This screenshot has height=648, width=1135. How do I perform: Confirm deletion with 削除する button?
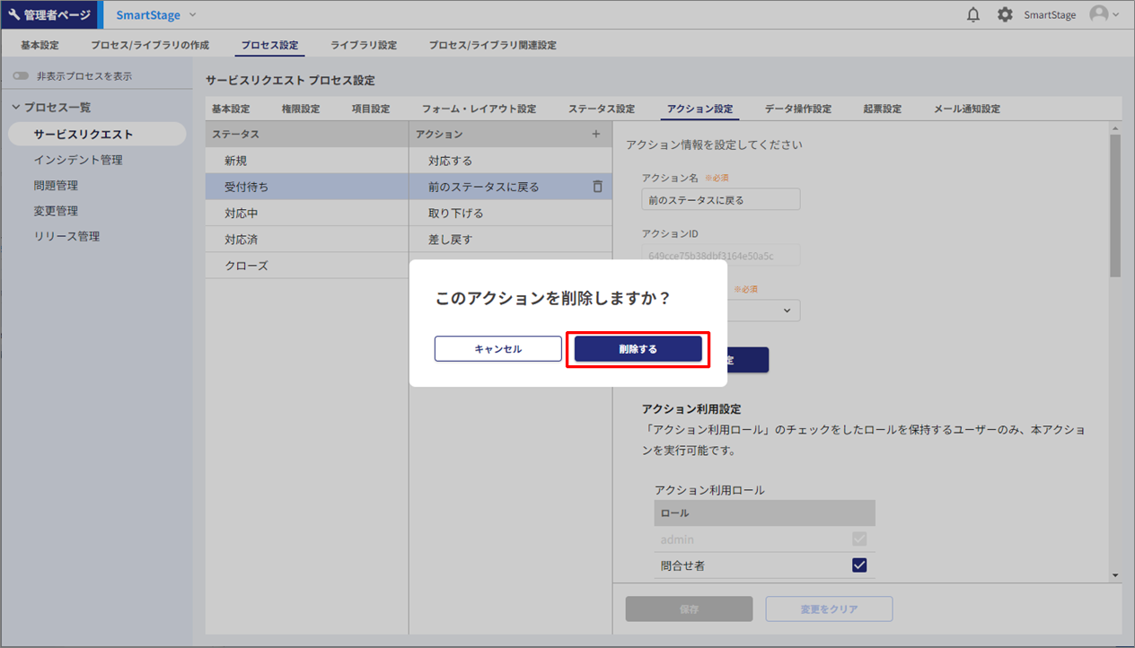(638, 349)
